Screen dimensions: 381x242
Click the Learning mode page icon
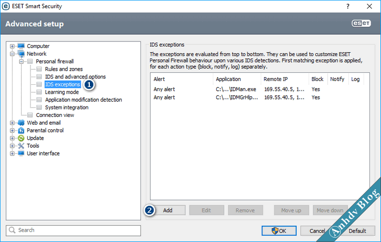[39, 92]
